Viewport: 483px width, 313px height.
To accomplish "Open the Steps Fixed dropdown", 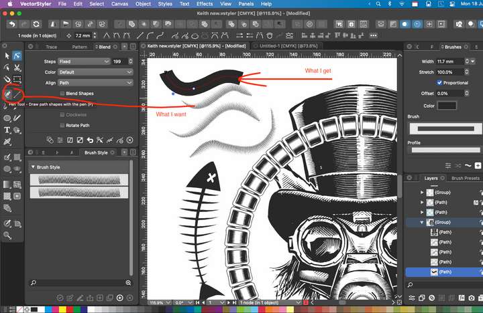I will tap(84, 61).
